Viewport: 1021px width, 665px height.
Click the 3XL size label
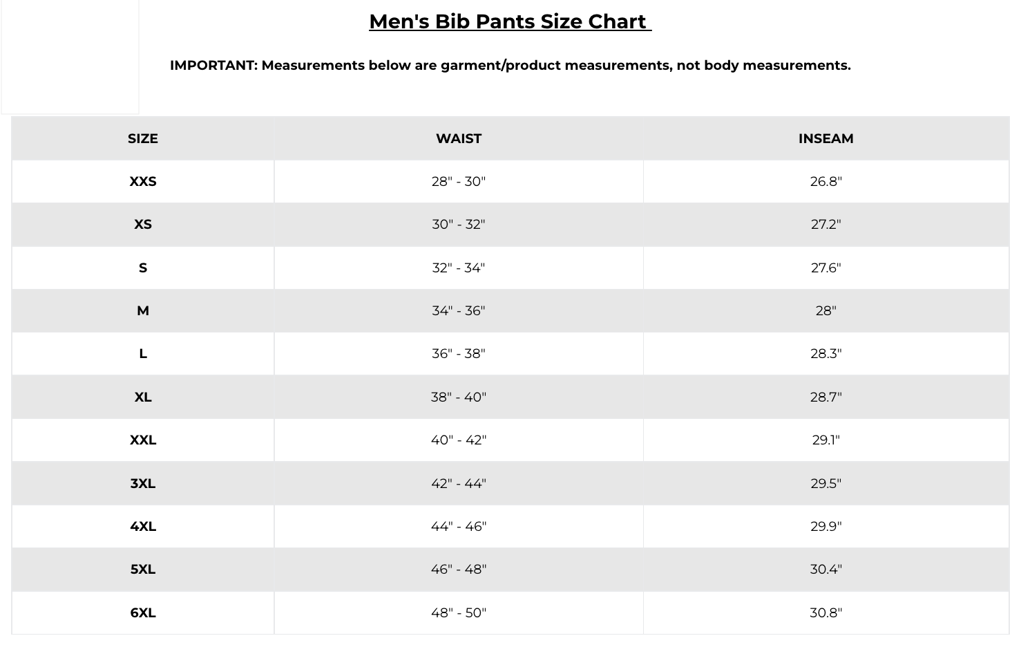click(x=143, y=483)
